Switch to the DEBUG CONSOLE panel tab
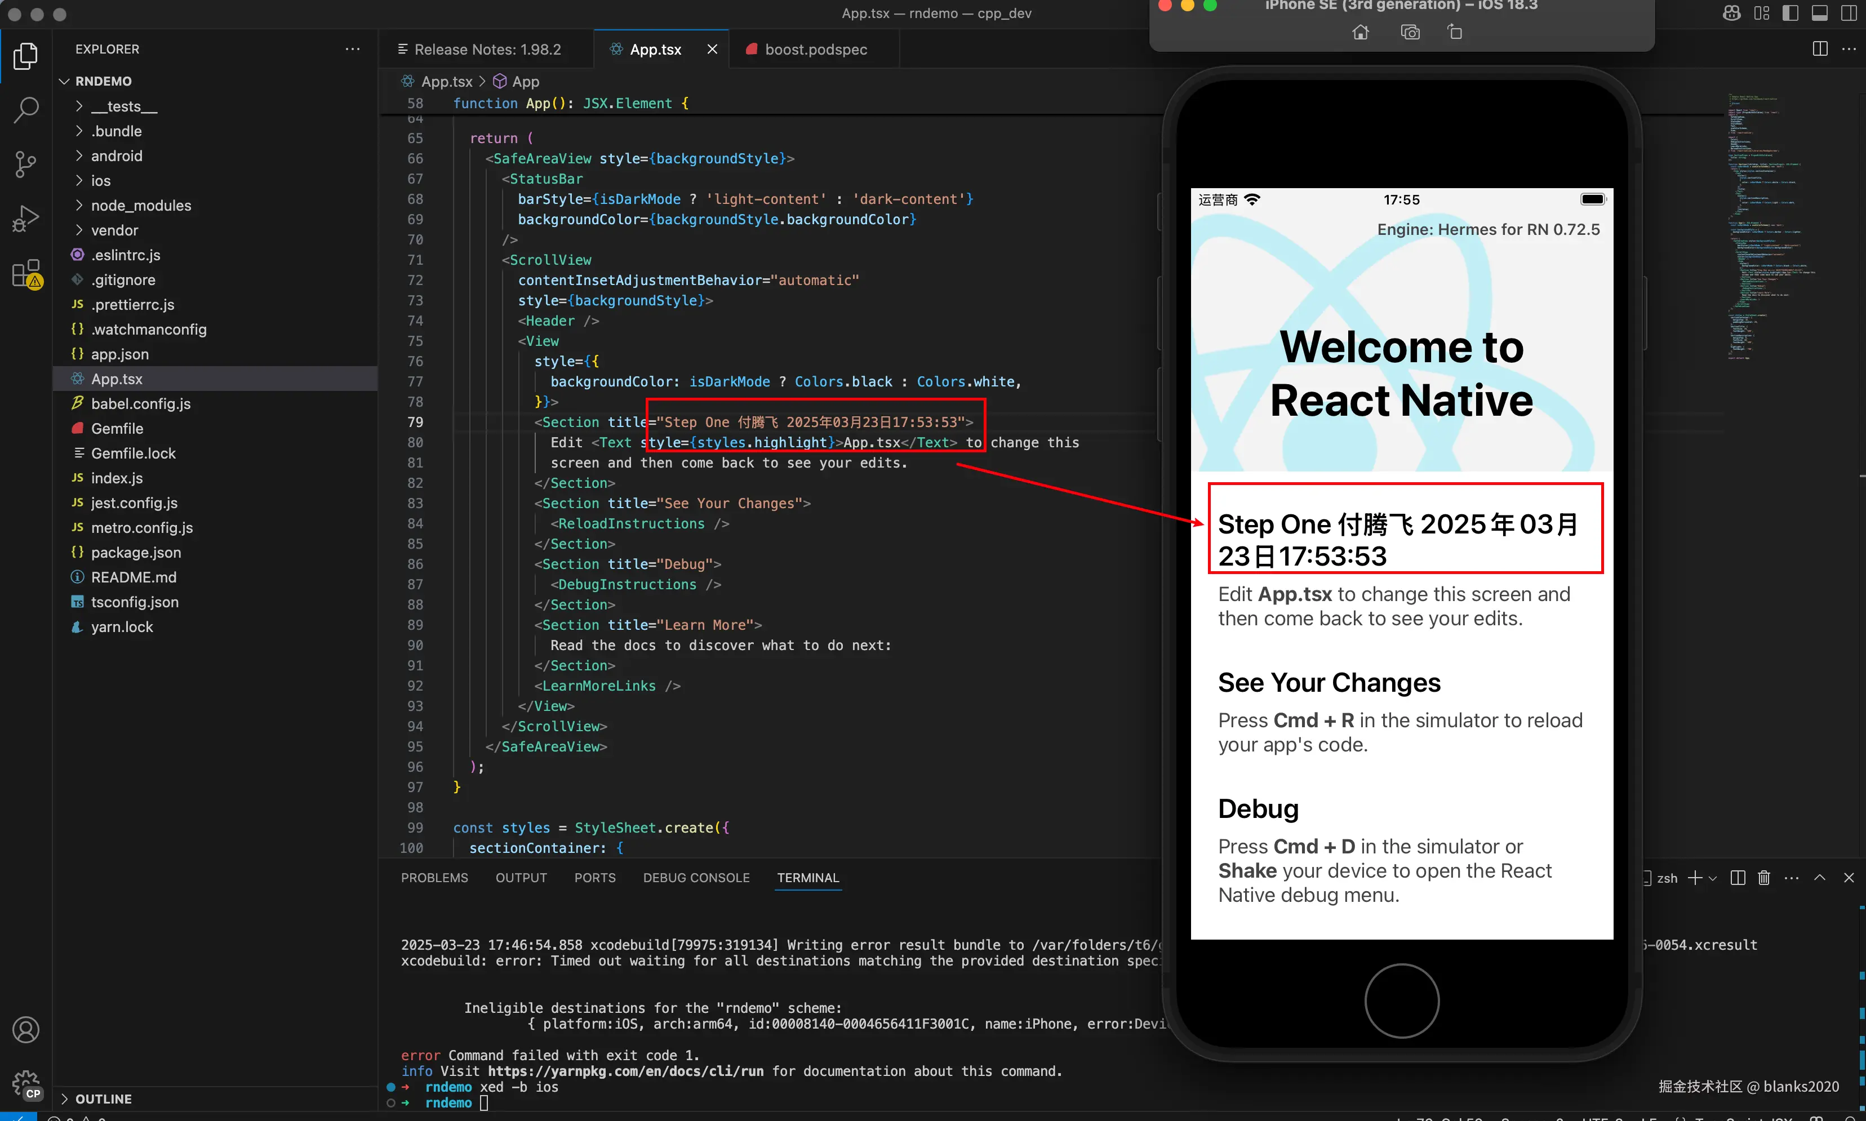 tap(696, 878)
